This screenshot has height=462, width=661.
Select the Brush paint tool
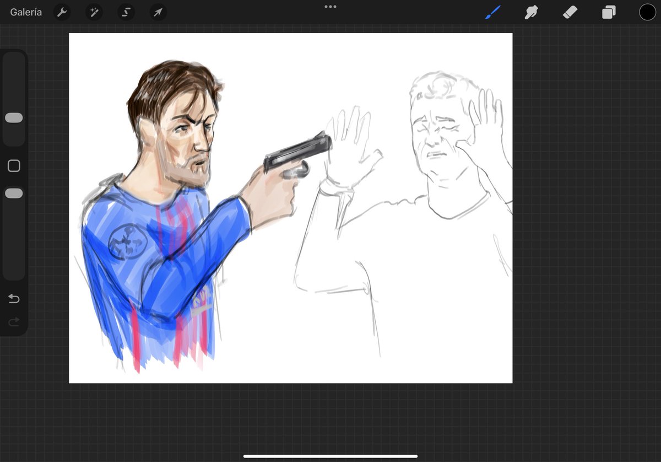tap(492, 12)
